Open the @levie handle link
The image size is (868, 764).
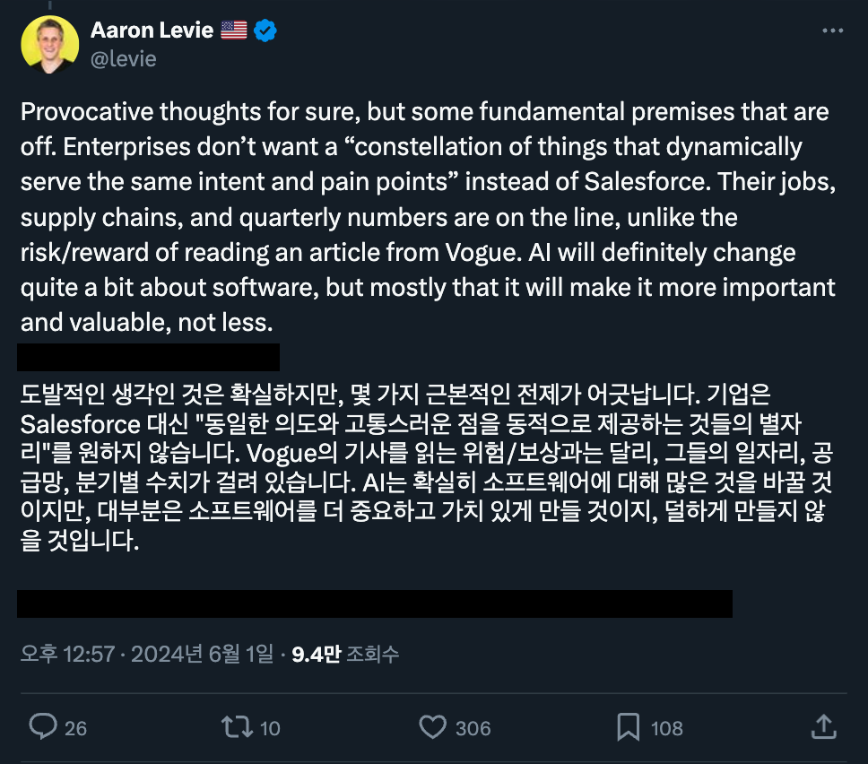[x=121, y=58]
